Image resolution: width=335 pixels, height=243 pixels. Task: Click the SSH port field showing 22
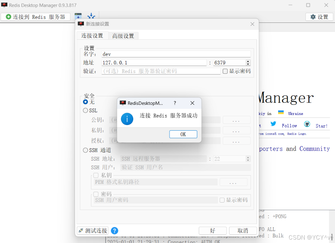pos(230,159)
